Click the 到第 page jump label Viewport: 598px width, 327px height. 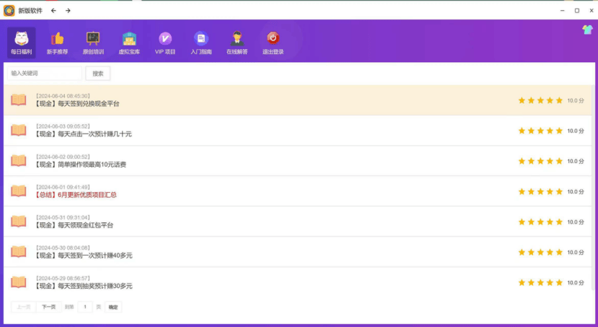pos(69,308)
